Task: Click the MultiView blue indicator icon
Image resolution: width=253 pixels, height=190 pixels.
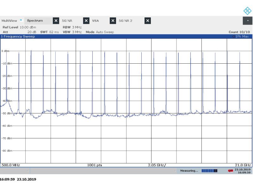Action: tap(21, 20)
